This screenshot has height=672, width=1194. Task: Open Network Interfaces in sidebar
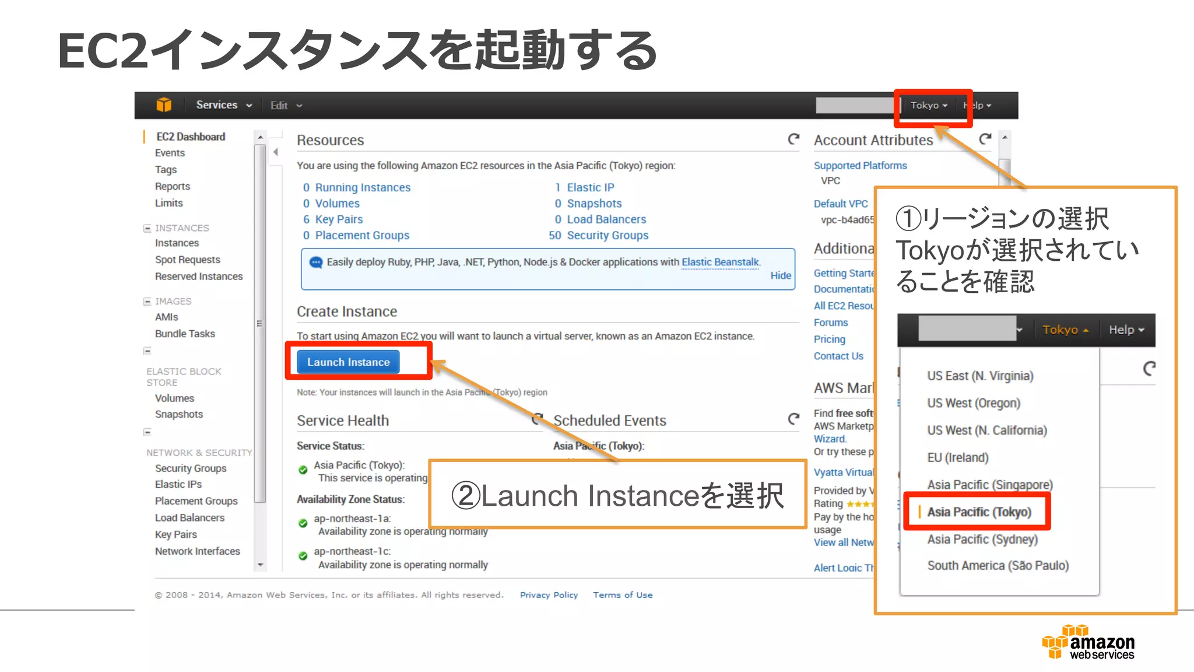[198, 551]
